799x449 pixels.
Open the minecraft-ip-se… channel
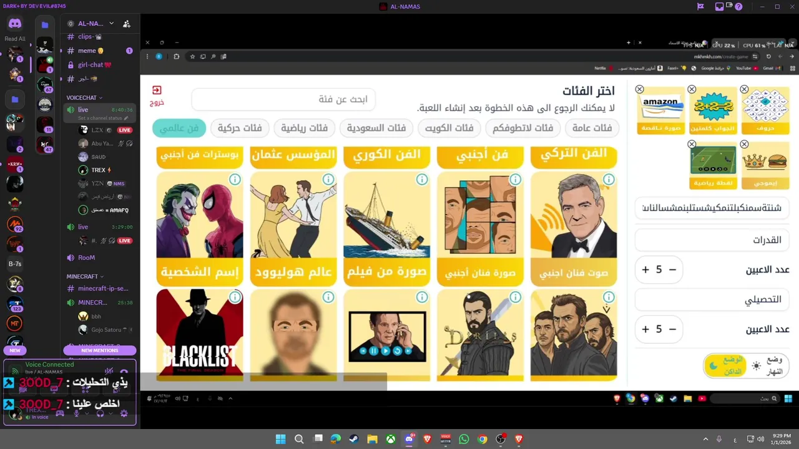click(100, 289)
